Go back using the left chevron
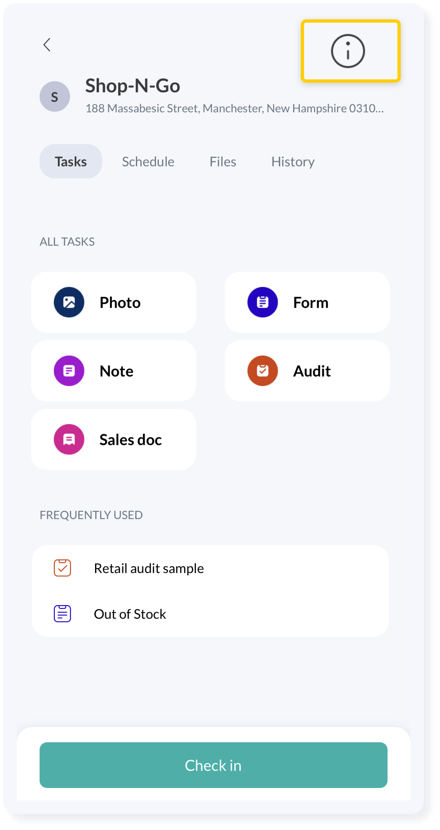Image resolution: width=440 pixels, height=830 pixels. (47, 45)
